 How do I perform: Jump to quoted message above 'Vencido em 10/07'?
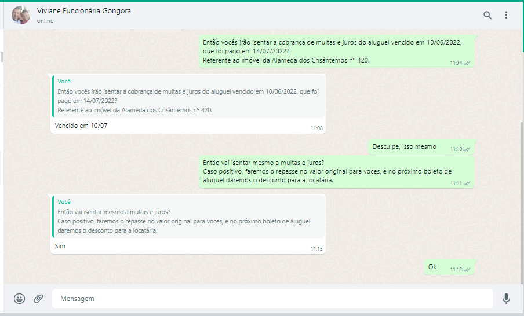(188, 97)
